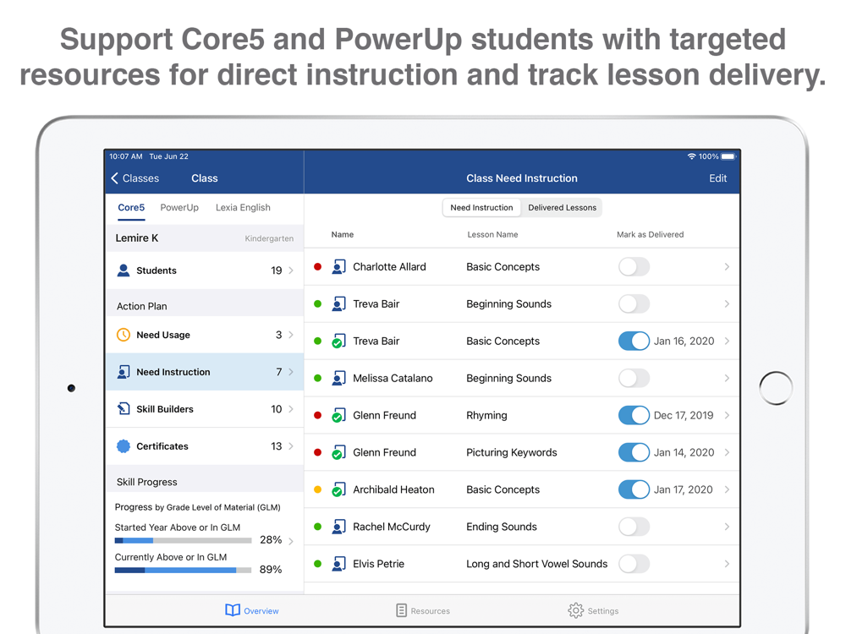Check the battery status icon
The image size is (846, 634).
click(x=728, y=156)
